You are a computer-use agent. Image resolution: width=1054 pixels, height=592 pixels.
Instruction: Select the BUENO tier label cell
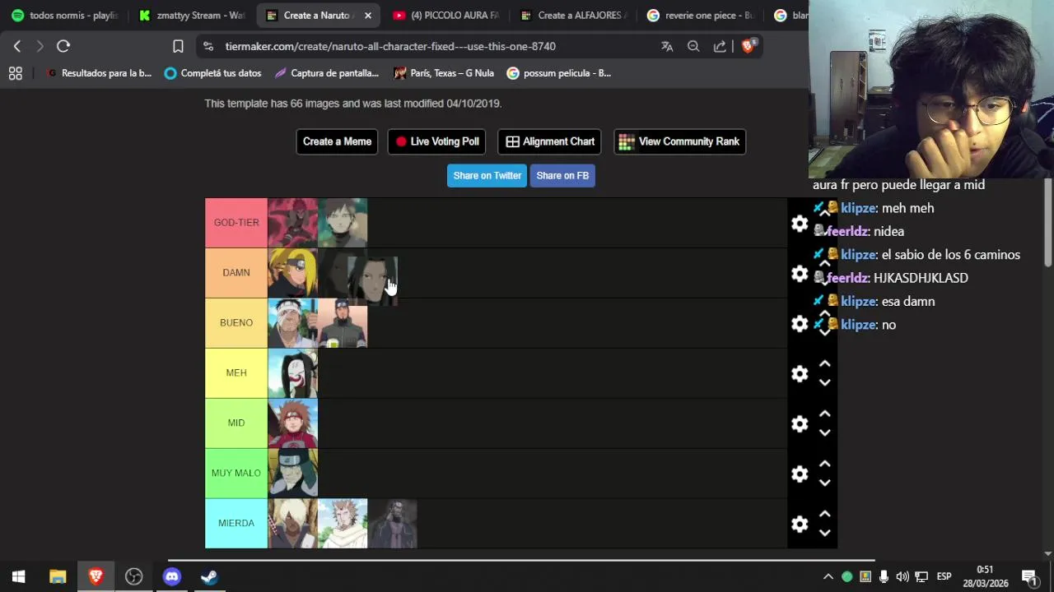[x=236, y=323]
